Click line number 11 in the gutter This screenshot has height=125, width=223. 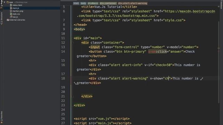(63, 38)
